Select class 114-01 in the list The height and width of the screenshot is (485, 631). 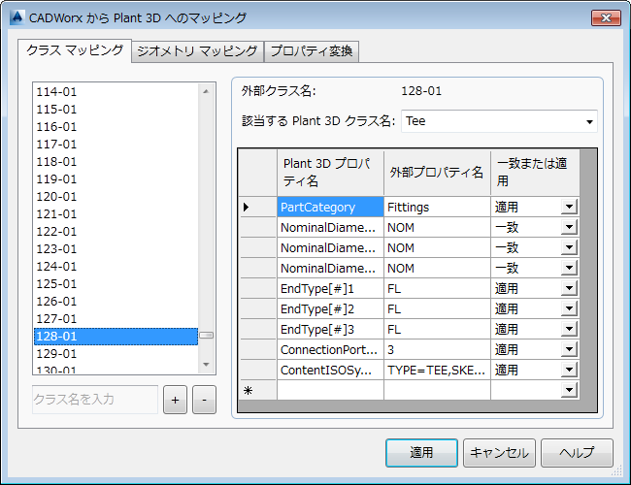(116, 92)
